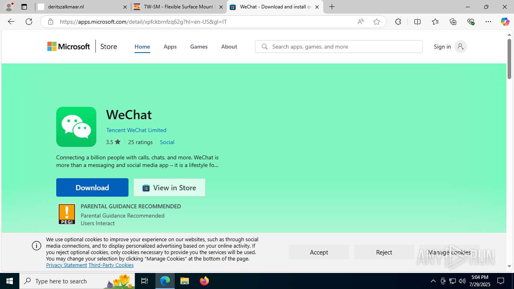Switch to the TW-SM Flexible Surface Mount tab
514x289 pixels.
click(179, 7)
